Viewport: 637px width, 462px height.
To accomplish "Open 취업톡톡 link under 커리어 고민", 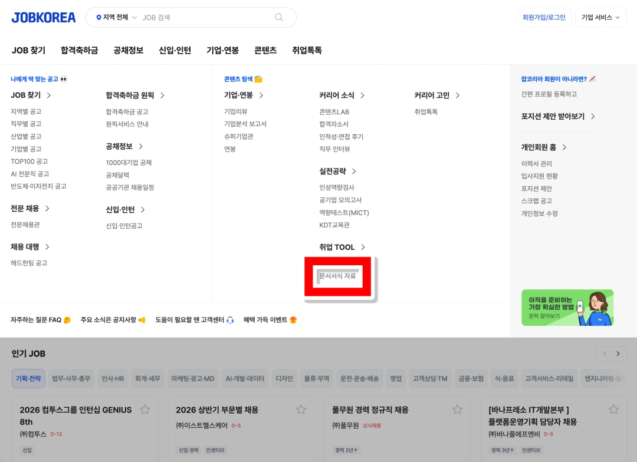I will click(426, 112).
